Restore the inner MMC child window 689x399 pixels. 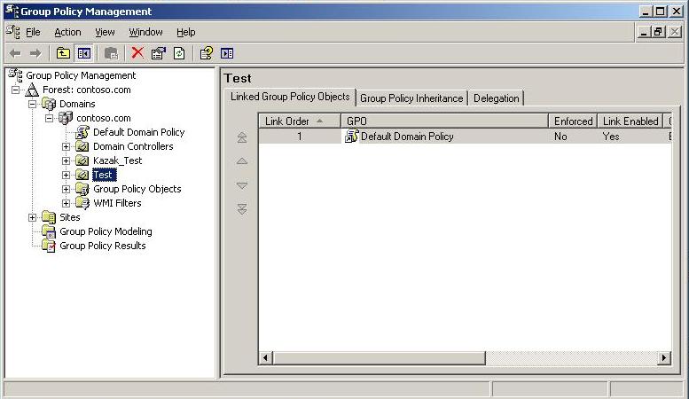[x=658, y=32]
